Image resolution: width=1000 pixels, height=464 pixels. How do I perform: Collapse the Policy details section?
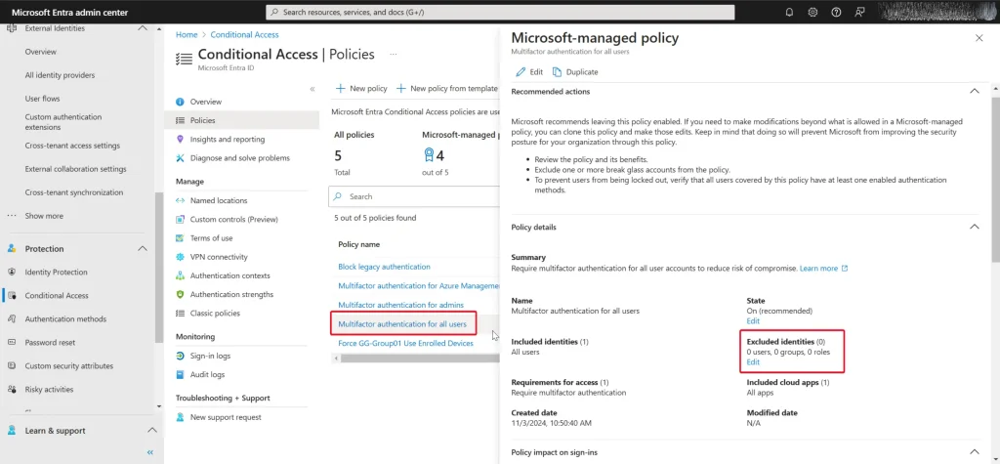point(974,227)
